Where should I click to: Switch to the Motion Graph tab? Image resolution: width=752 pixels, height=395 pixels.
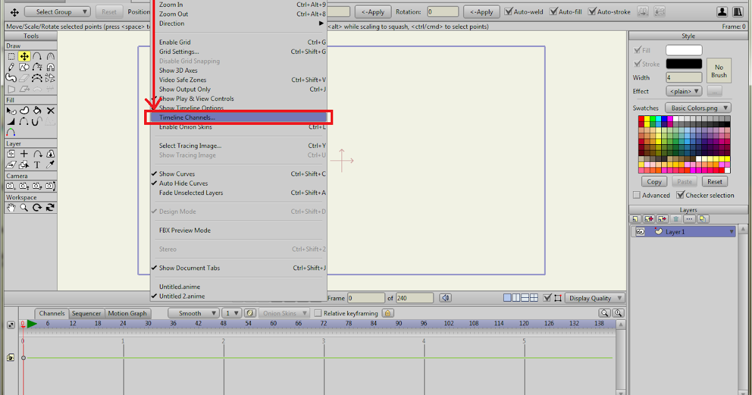pyautogui.click(x=127, y=313)
